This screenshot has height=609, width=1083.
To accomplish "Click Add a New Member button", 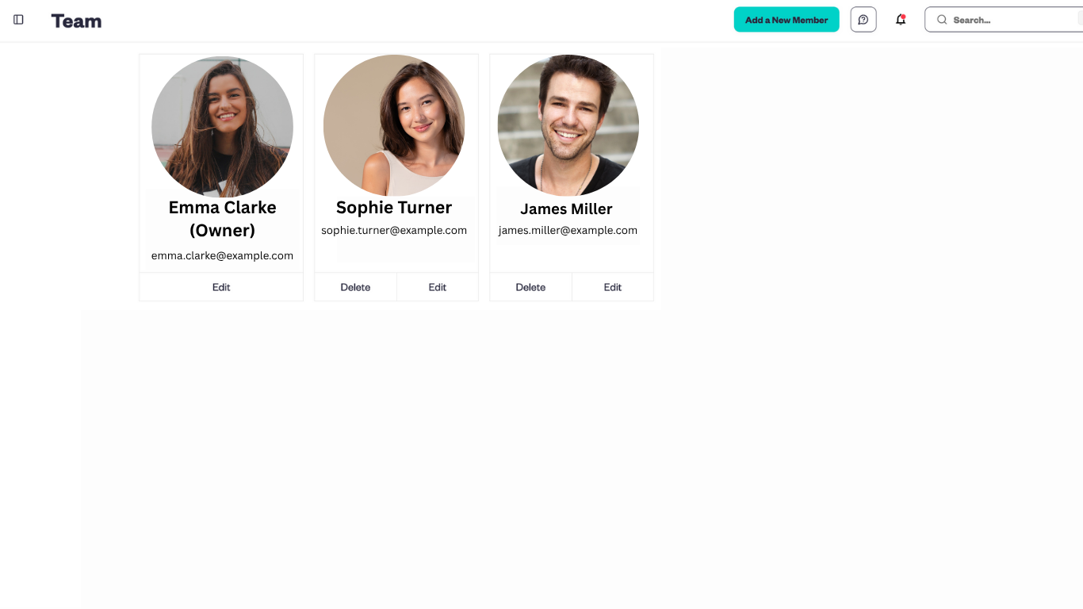I will click(786, 20).
